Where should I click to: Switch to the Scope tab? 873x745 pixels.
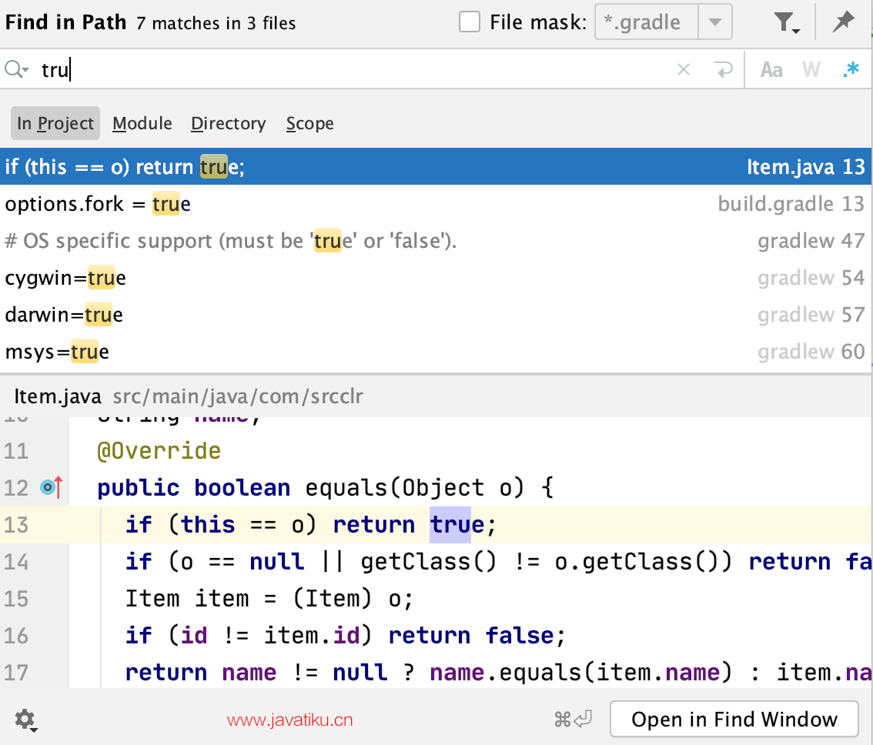click(x=309, y=123)
